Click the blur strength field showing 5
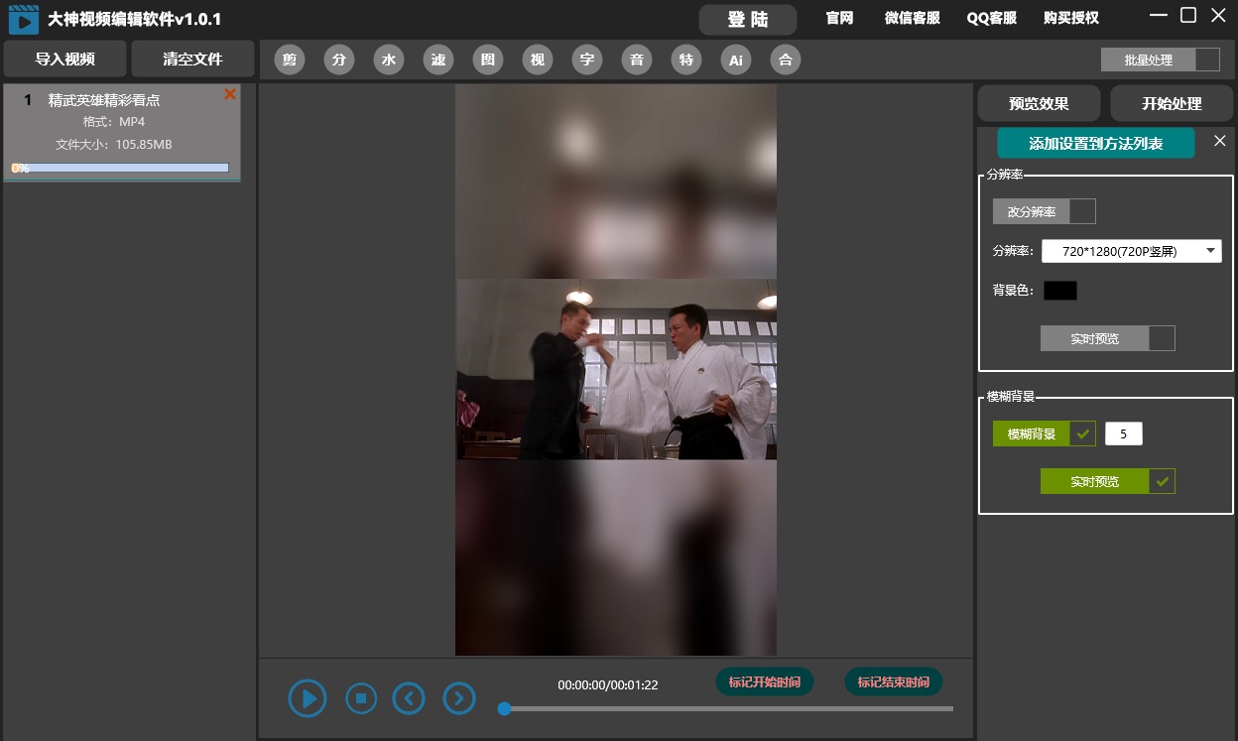1238x741 pixels. point(1124,433)
